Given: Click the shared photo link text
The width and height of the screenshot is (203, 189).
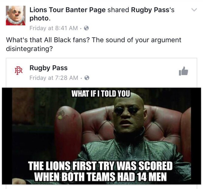Looking at the screenshot, I should [40, 18].
